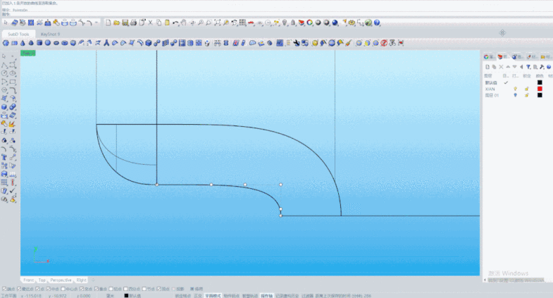Screen dimensions: 553x298
Task: Move the layer down with the down arrow
Action: tap(516, 67)
